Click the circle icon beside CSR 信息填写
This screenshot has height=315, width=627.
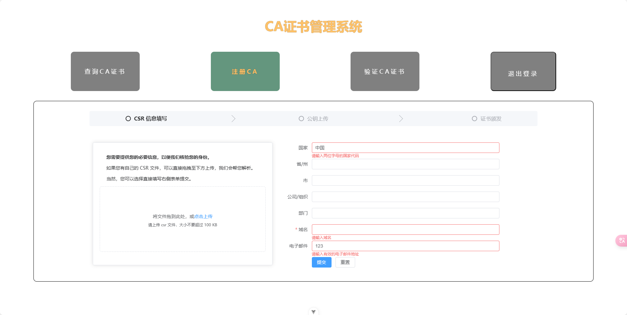128,119
